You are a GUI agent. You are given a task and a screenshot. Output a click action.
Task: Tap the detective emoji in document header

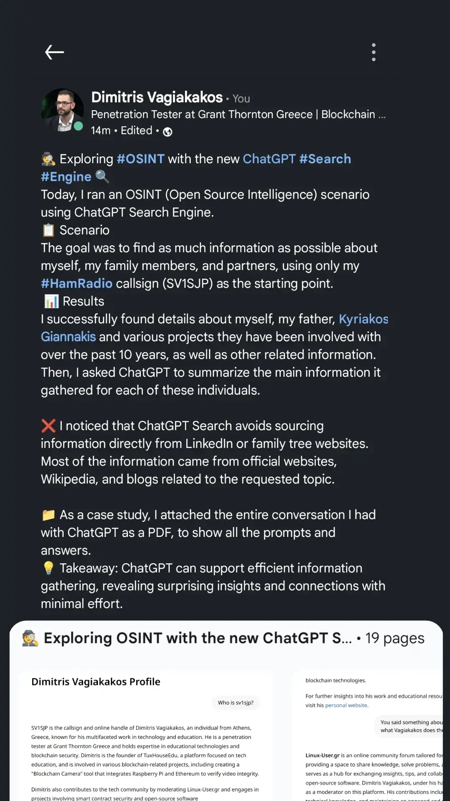point(30,638)
